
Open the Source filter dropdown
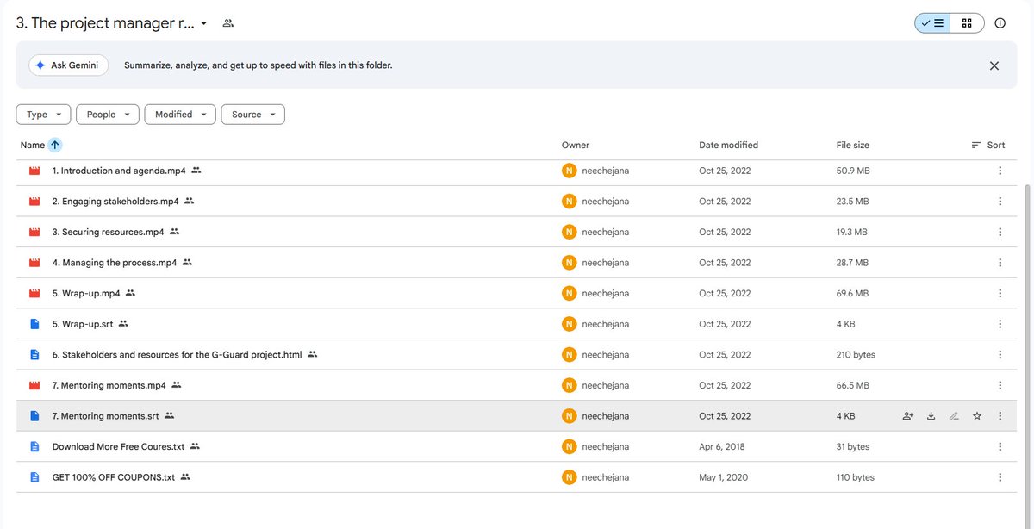[253, 115]
